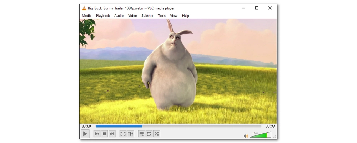Toggle random shuffle playback

[156, 134]
